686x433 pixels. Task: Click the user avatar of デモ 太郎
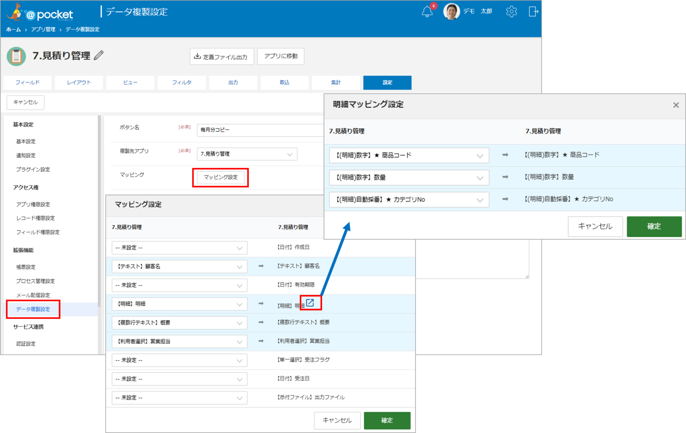[x=451, y=12]
